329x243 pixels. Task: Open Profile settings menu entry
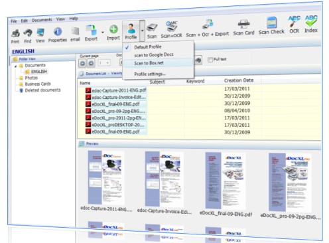pyautogui.click(x=150, y=74)
